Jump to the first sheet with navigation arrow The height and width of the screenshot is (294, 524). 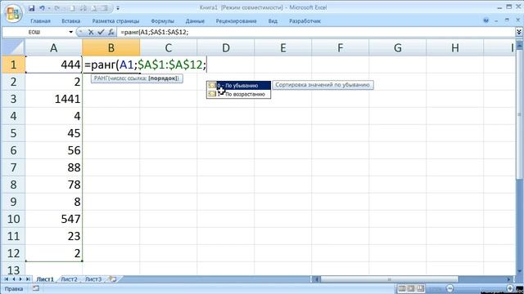click(6, 279)
